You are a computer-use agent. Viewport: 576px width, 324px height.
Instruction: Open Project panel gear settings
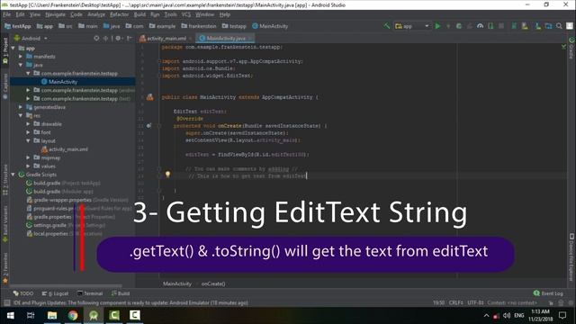pos(118,38)
